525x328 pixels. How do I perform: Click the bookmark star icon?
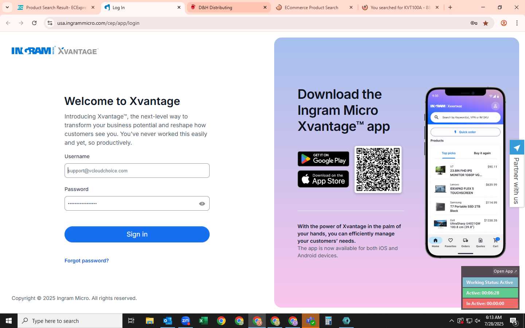click(x=486, y=23)
